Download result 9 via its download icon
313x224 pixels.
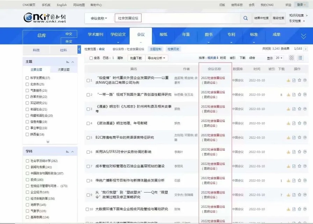288,195
